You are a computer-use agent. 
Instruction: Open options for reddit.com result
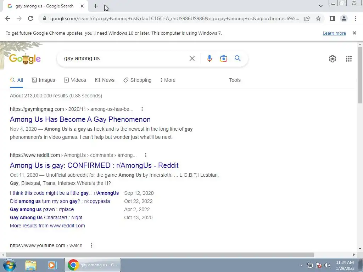(x=145, y=155)
